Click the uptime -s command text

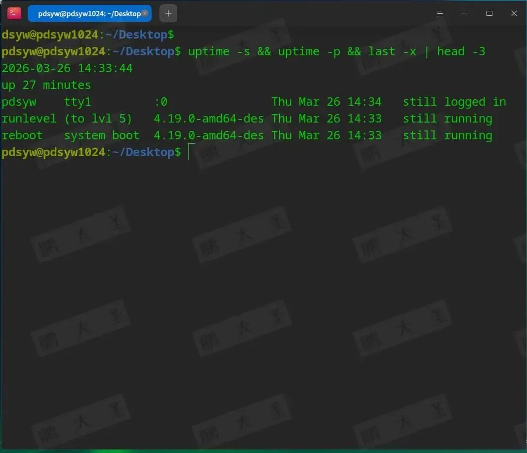(x=219, y=51)
